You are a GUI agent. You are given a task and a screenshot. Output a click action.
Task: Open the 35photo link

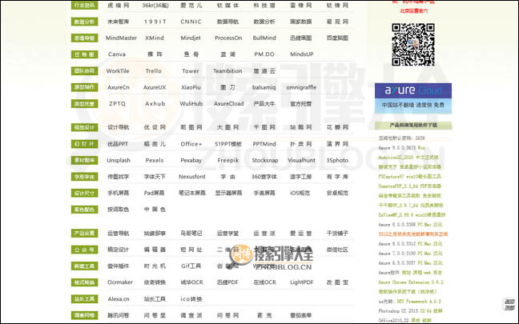tap(337, 160)
